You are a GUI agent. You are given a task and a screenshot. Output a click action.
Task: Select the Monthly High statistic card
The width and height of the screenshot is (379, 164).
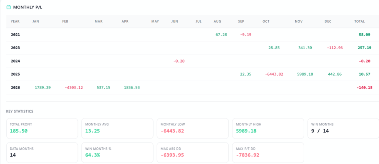(268, 128)
